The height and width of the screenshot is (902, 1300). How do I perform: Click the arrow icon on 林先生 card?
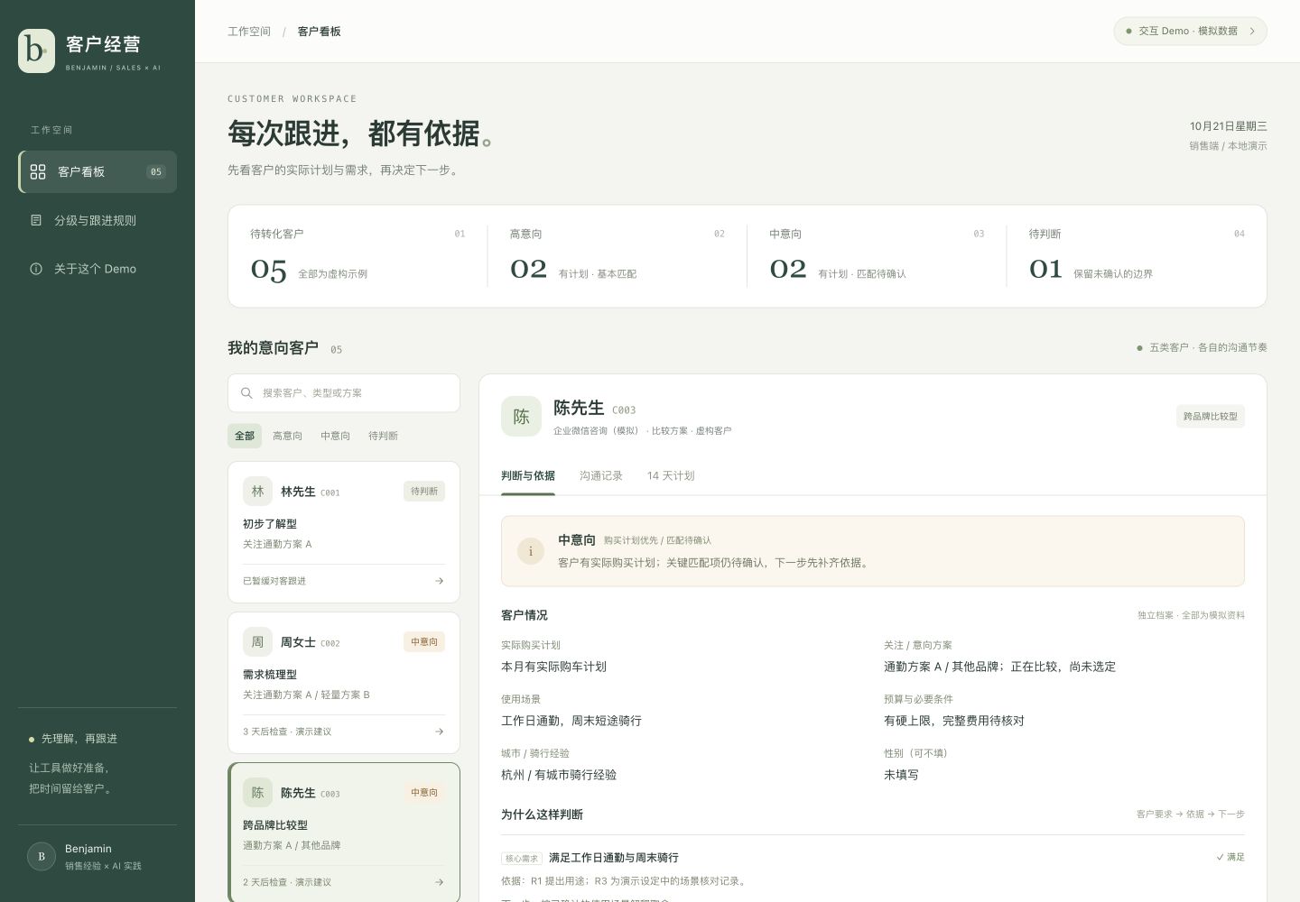(439, 581)
